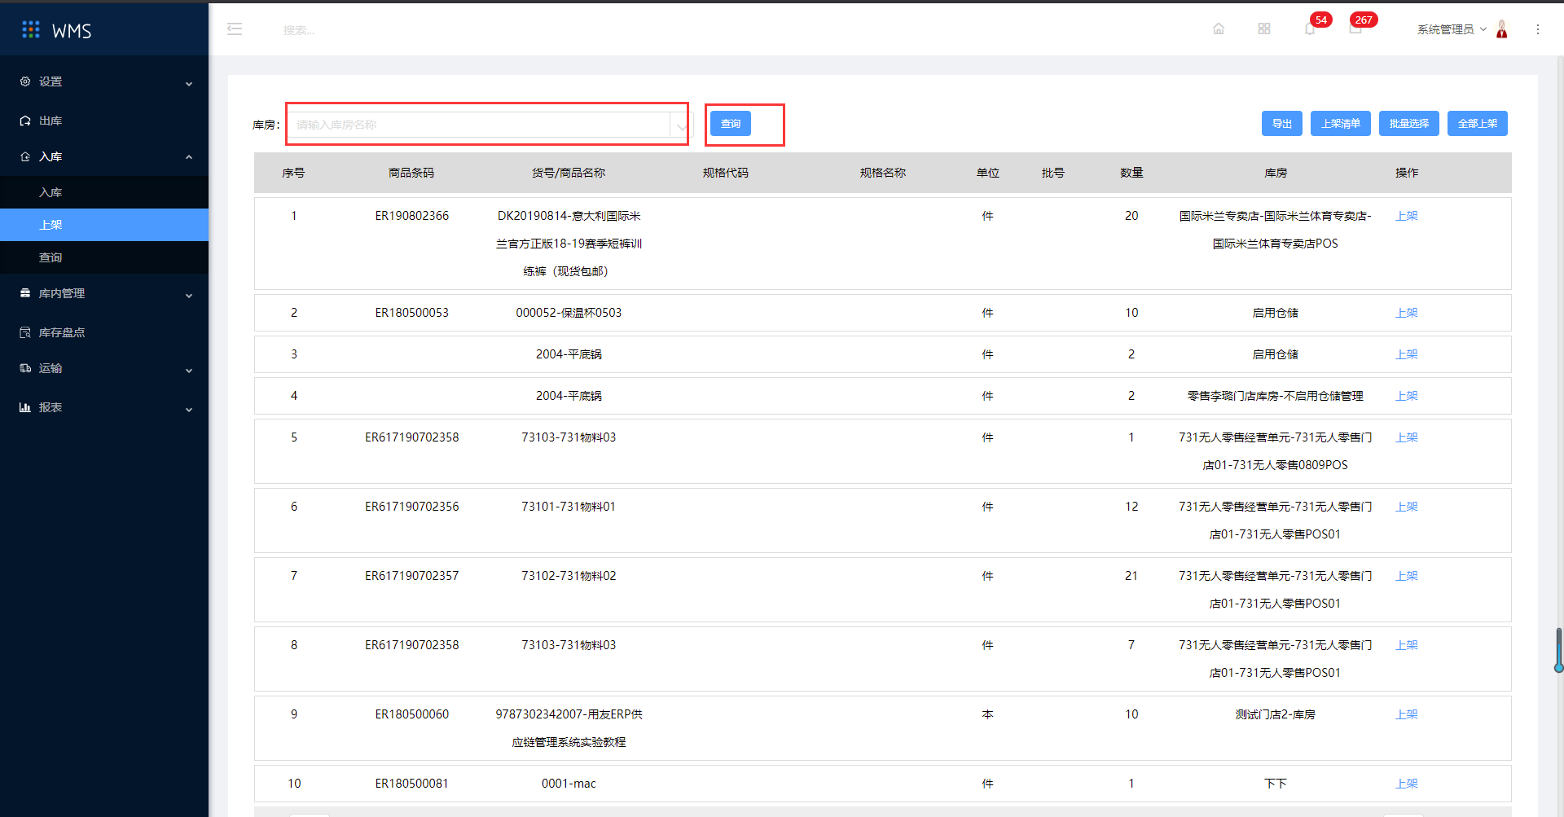The width and height of the screenshot is (1564, 817).
Task: Click 上架 link in row 8
Action: point(1407,645)
